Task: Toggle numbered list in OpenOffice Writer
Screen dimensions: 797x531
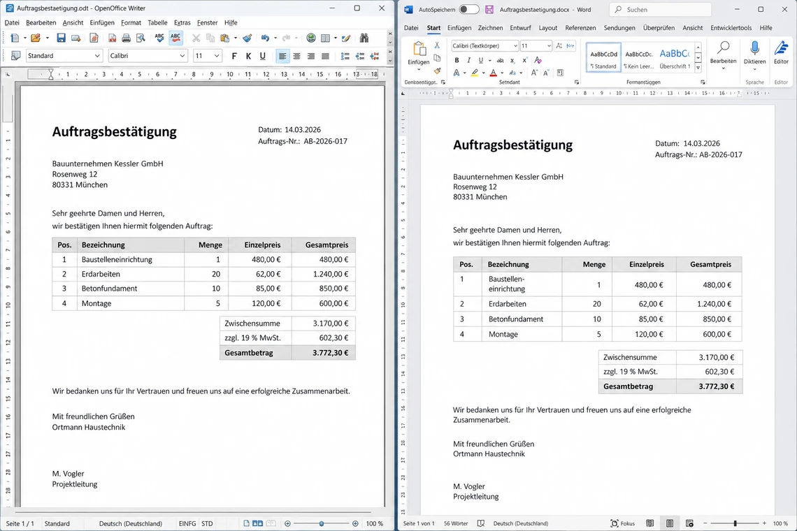Action: point(345,56)
